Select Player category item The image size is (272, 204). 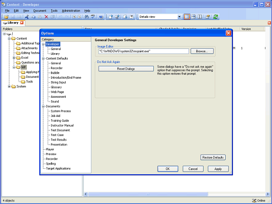[50, 149]
